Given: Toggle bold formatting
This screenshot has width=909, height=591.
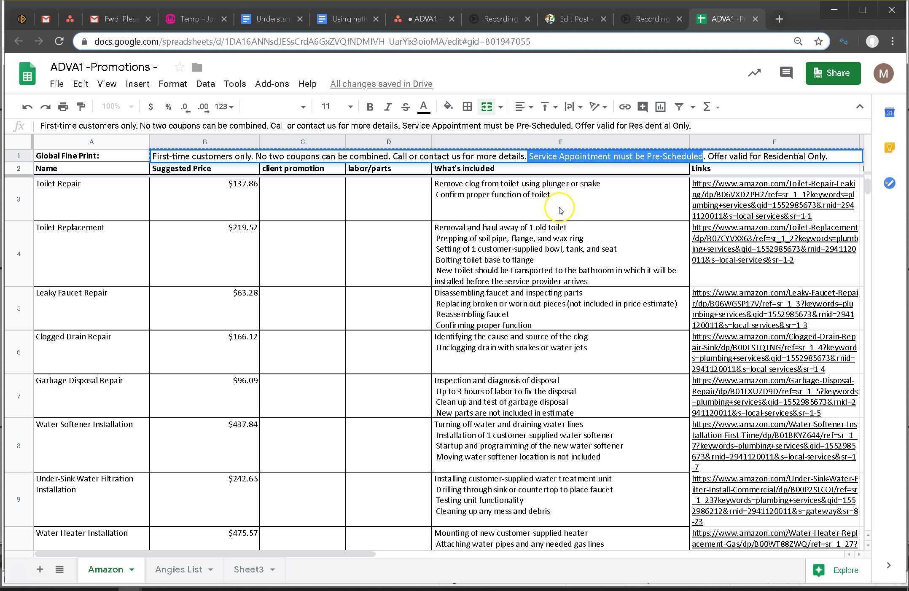Looking at the screenshot, I should coord(370,107).
